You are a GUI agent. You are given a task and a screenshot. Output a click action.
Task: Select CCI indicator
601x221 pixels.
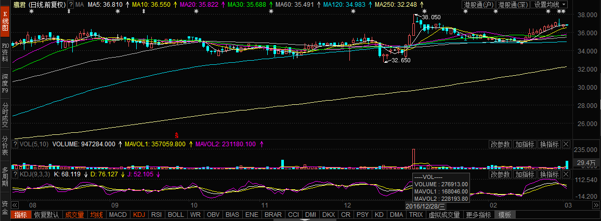[x=294, y=215]
